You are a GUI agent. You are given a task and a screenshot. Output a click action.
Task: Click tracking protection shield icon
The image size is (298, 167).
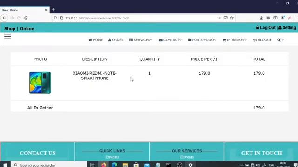(55, 18)
